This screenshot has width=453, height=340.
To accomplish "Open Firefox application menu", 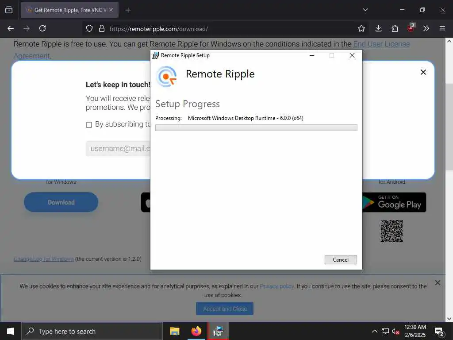I will [442, 28].
